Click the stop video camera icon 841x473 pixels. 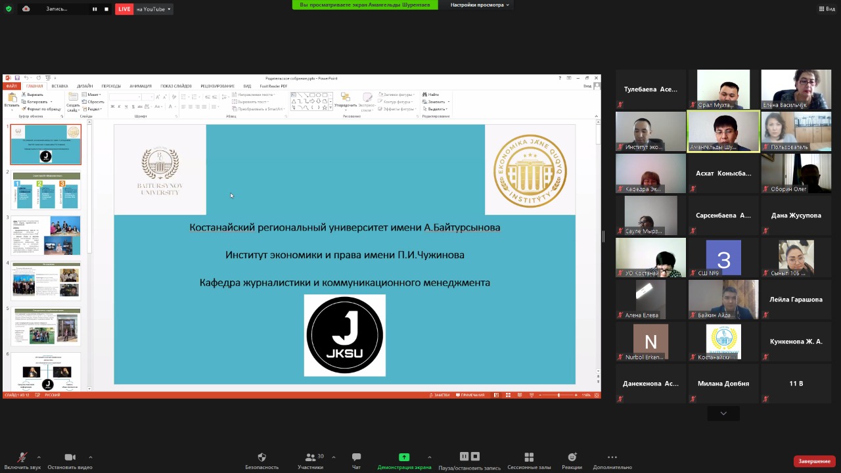tap(70, 457)
